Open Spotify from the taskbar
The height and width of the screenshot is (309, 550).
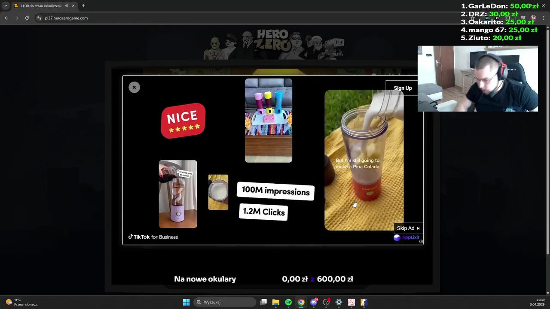288,302
